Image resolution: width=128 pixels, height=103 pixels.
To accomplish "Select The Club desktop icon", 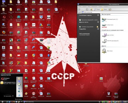I will point(49,18).
